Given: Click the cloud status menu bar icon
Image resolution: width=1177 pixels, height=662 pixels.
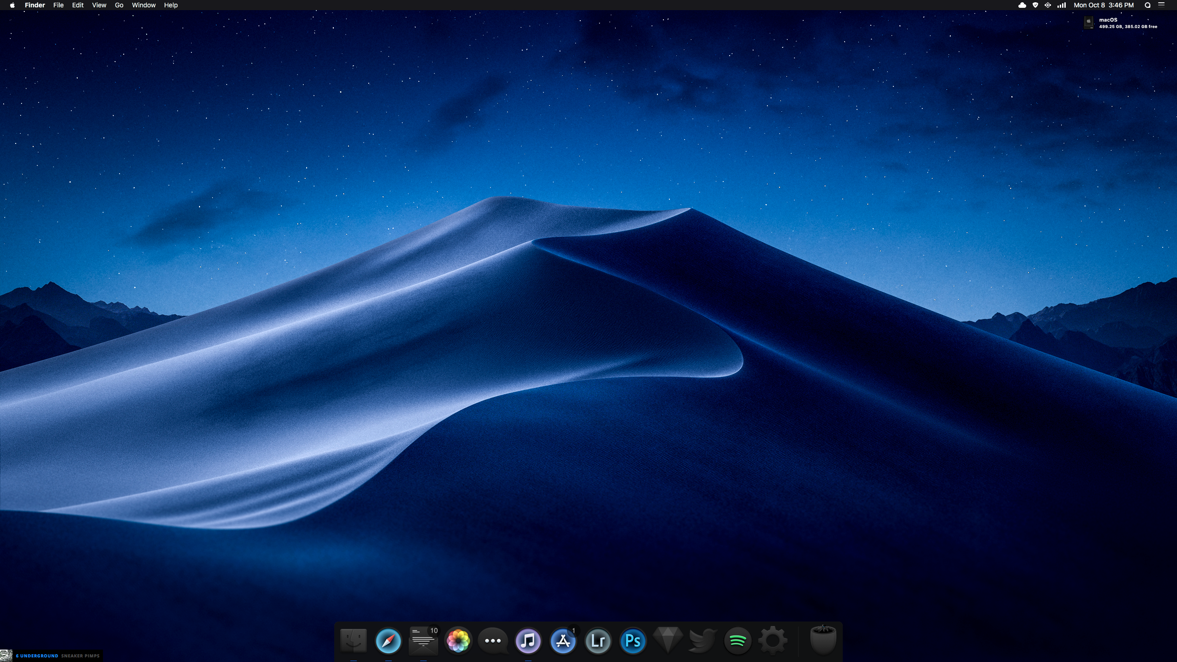Looking at the screenshot, I should tap(1022, 5).
